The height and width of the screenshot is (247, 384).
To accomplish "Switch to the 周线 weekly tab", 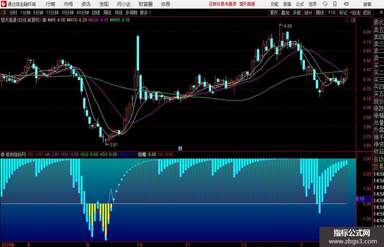I will click(x=107, y=13).
